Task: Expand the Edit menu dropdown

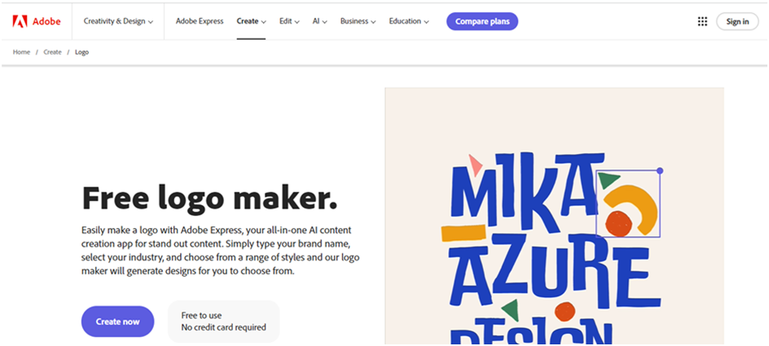Action: (289, 21)
